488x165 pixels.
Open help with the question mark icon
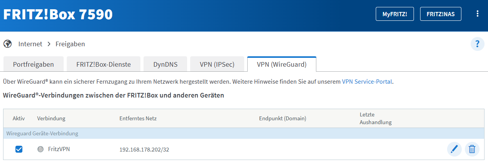coord(477,44)
